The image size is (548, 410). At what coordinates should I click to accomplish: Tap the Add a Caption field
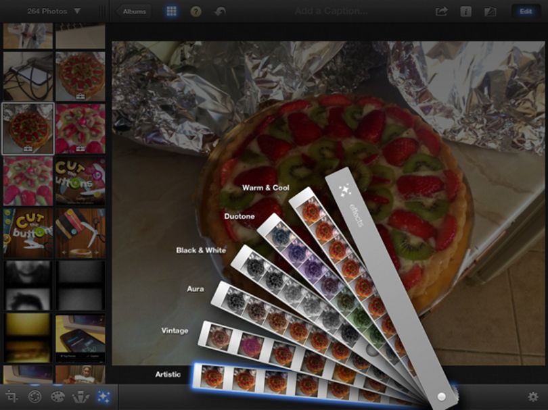point(331,11)
